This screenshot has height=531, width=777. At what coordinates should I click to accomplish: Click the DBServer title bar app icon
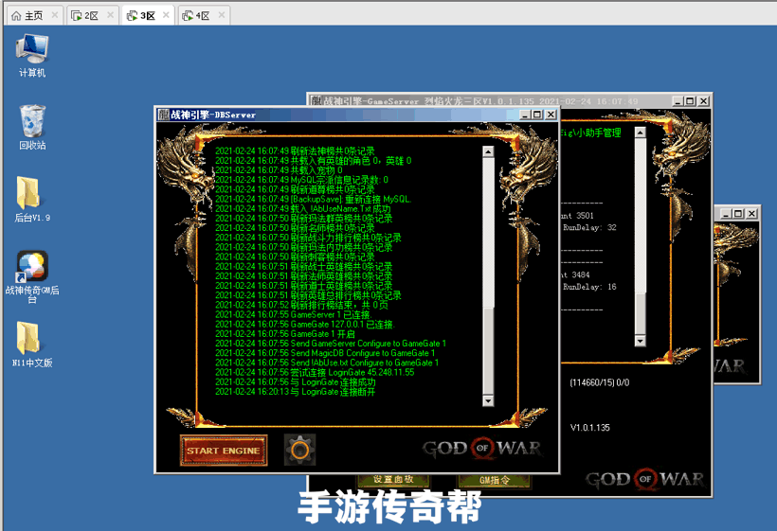[164, 115]
